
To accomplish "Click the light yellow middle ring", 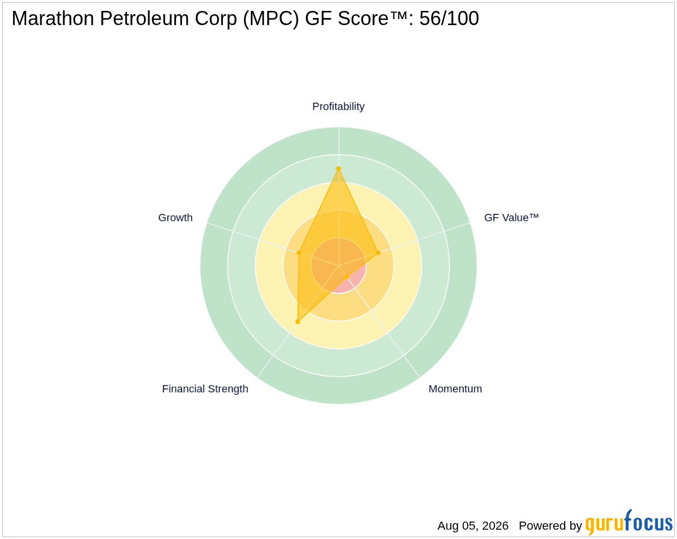I will pos(338,335).
